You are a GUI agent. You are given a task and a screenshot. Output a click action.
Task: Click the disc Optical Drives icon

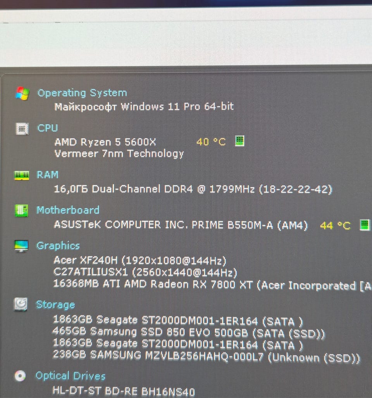point(20,376)
